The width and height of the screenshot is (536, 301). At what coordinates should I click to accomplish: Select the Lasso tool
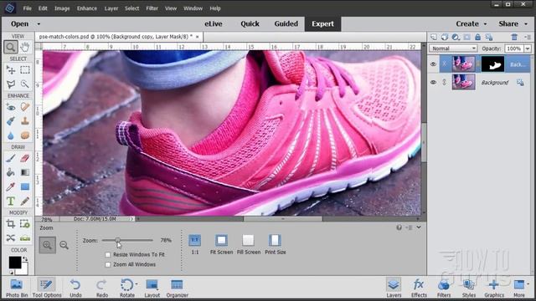click(11, 84)
